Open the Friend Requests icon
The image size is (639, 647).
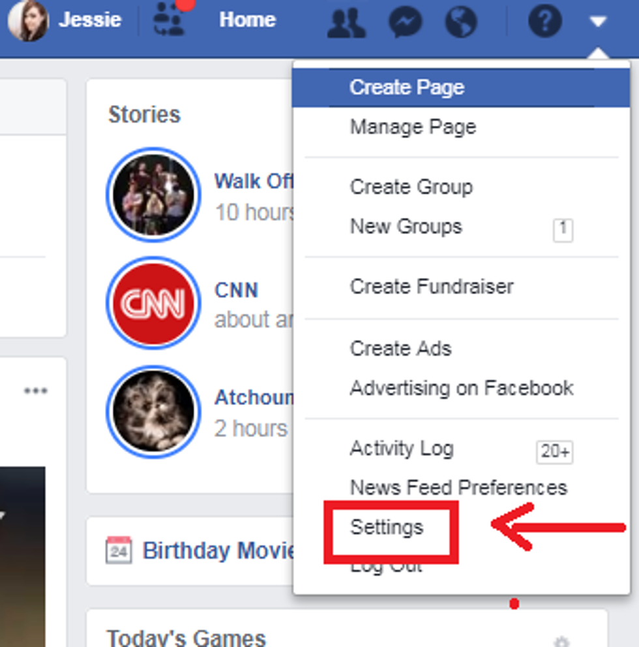(x=346, y=22)
